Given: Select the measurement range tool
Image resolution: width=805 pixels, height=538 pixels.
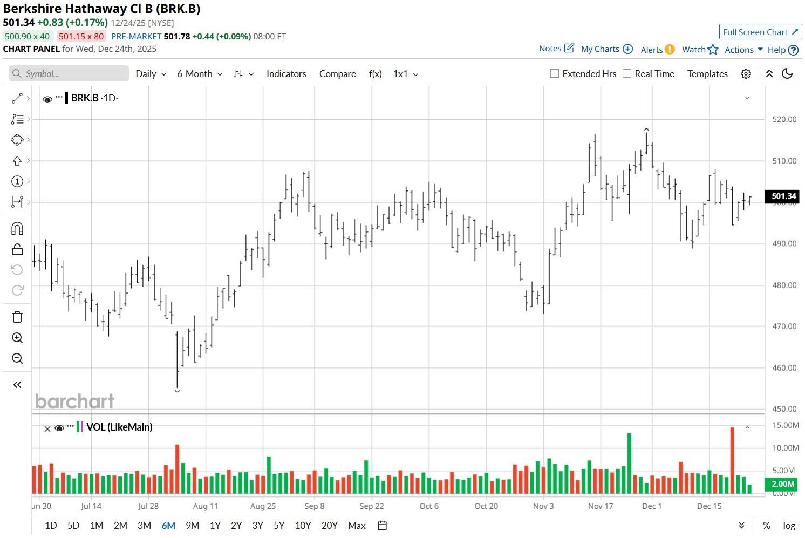Looking at the screenshot, I should (x=17, y=202).
